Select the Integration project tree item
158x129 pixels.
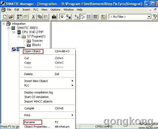(19, 24)
